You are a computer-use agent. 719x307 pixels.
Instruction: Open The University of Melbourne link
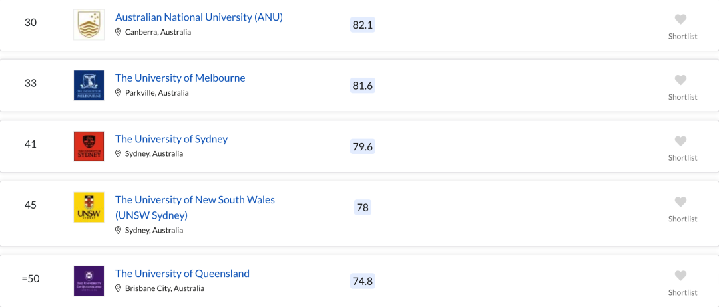coord(180,78)
